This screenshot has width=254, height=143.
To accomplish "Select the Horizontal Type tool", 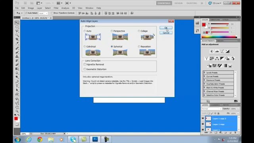I will (17, 86).
